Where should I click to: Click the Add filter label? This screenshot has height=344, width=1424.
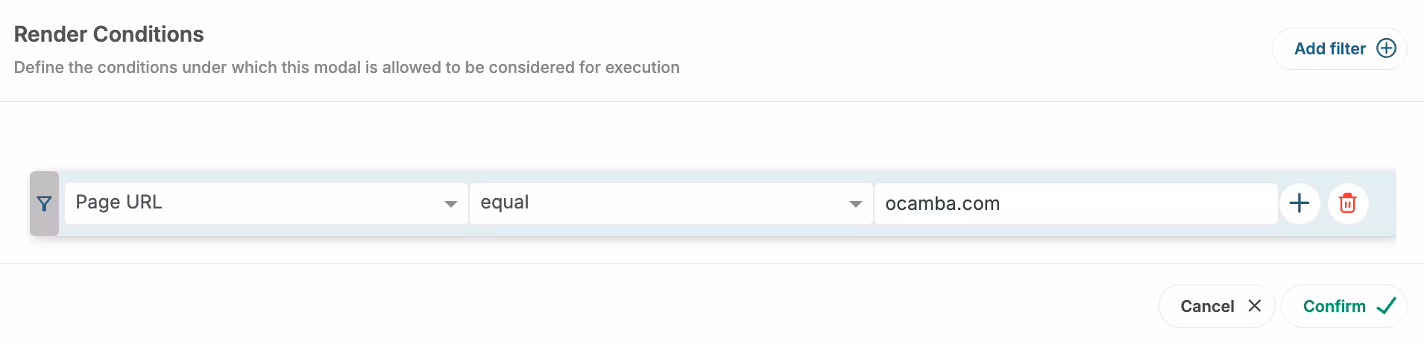(1329, 49)
